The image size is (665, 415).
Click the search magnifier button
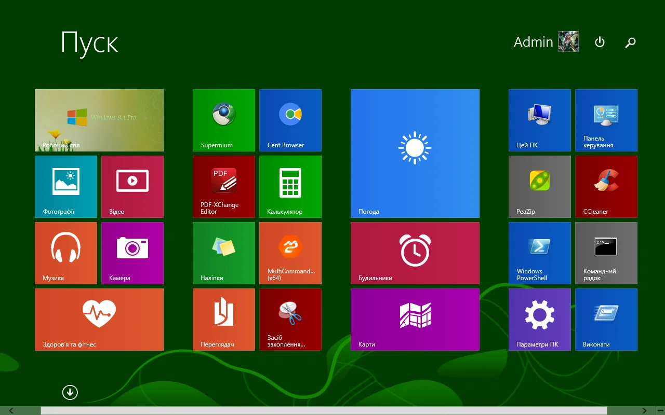pyautogui.click(x=630, y=42)
